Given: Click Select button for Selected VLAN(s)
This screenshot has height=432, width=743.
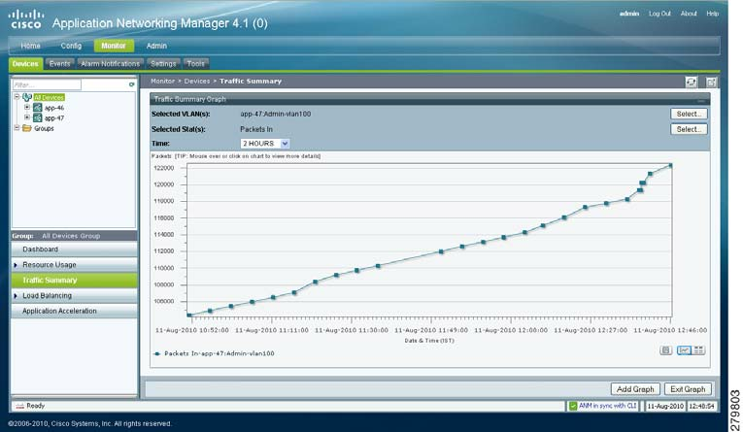Looking at the screenshot, I should tap(689, 114).
